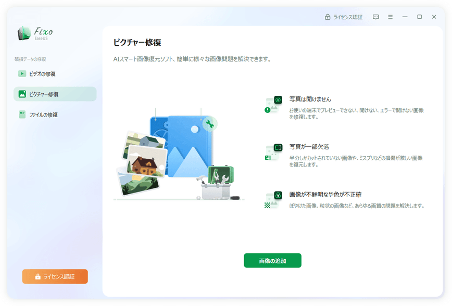Screen dimensions: 452x306
Task: Click the orange ライセンス認証 button
Action: click(55, 276)
